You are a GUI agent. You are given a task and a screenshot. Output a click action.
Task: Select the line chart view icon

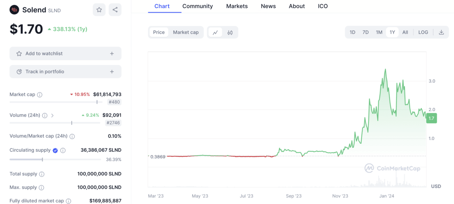click(x=215, y=33)
